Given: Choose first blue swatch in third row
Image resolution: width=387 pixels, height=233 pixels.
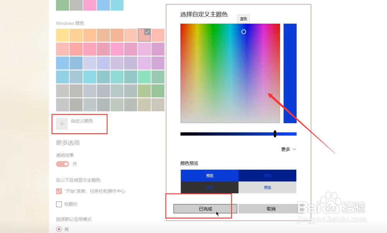Looking at the screenshot, I should [x=62, y=63].
